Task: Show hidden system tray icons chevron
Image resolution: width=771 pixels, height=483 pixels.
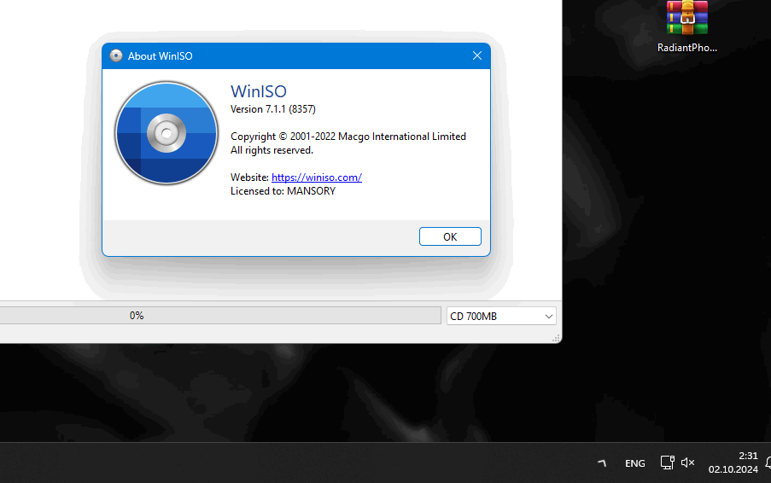Action: click(x=602, y=463)
